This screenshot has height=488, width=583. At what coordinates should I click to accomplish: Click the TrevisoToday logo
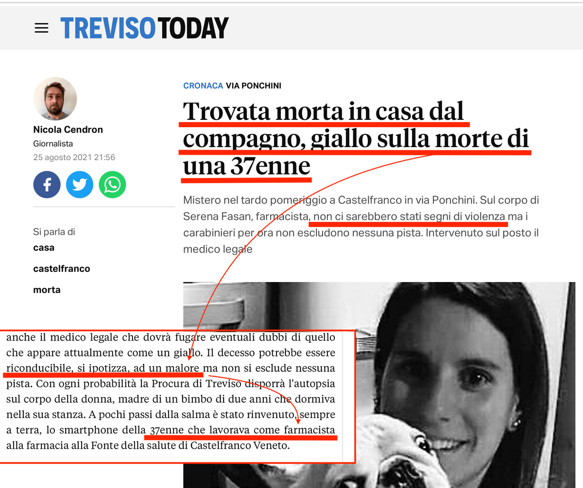144,28
